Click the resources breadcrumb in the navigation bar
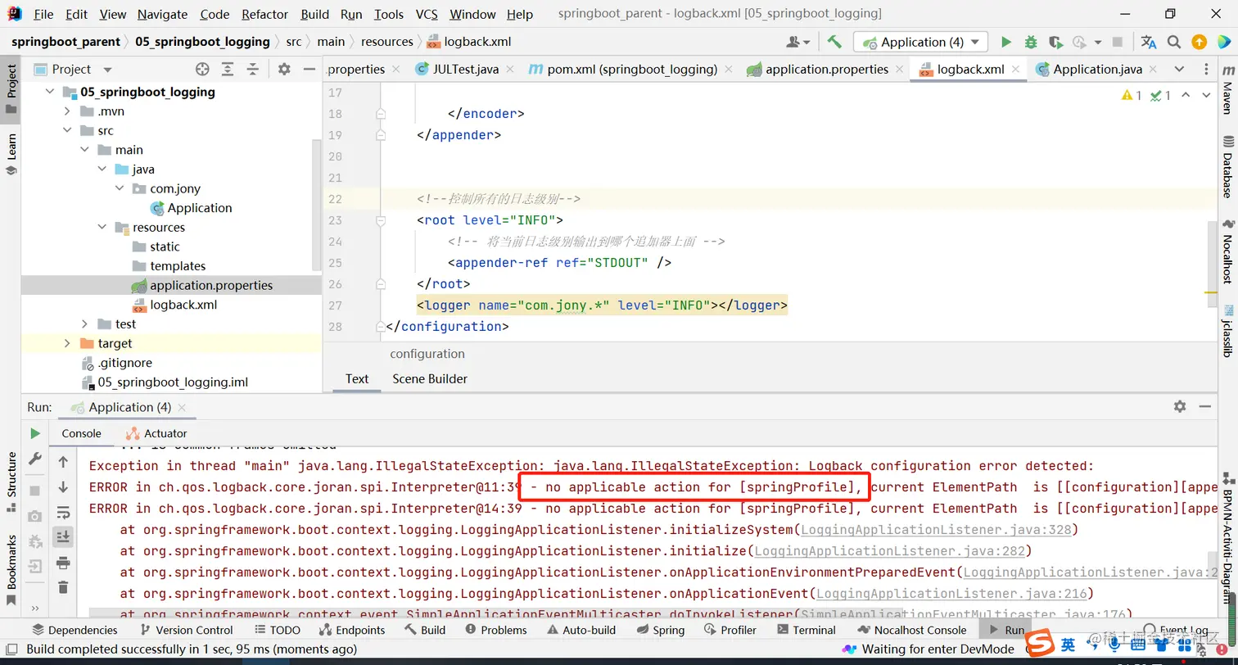 (387, 42)
